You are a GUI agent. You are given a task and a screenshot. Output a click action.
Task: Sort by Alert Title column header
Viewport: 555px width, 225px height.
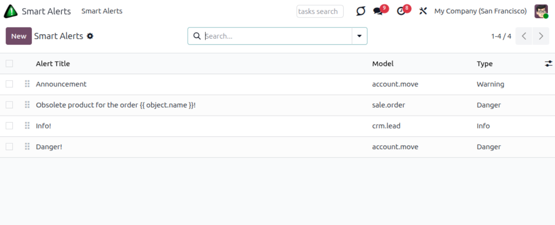[53, 64]
